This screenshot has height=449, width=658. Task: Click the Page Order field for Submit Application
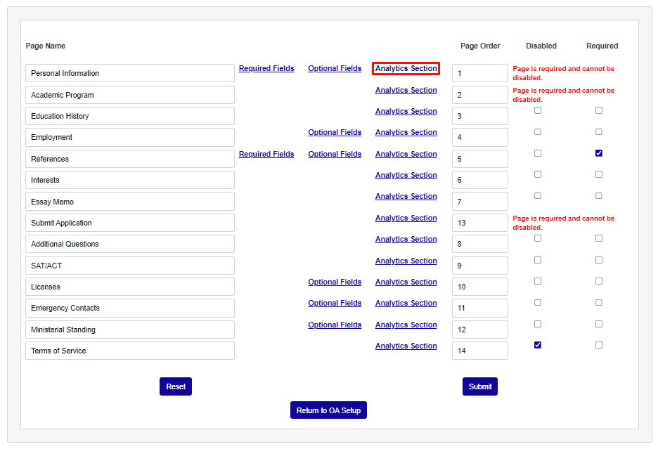pos(480,222)
